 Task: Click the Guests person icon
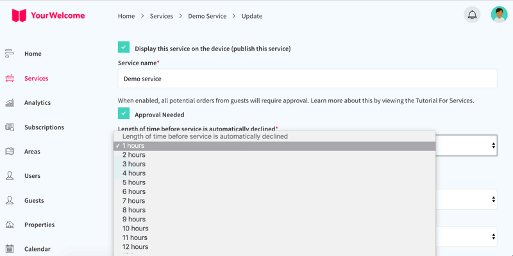click(x=10, y=200)
